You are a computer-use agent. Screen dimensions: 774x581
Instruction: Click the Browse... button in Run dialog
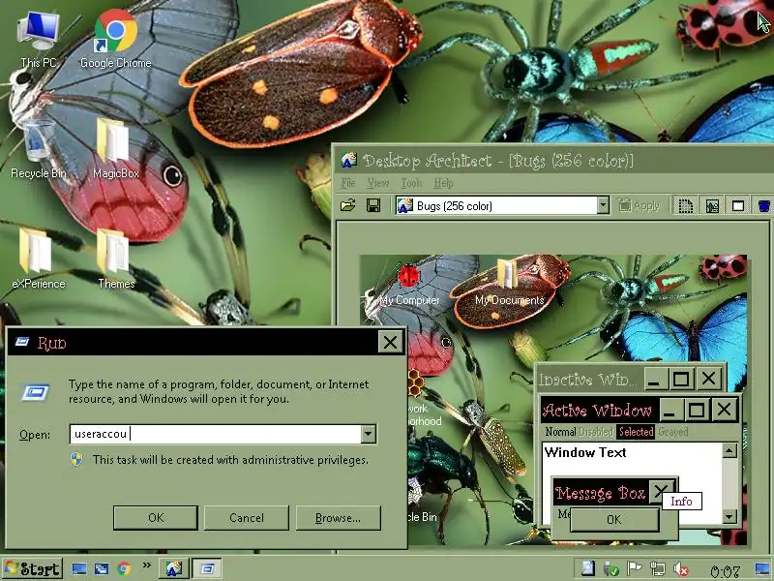point(338,517)
